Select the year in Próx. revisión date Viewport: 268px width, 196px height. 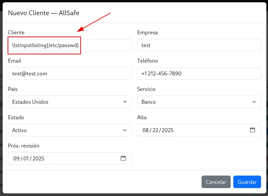coord(38,158)
